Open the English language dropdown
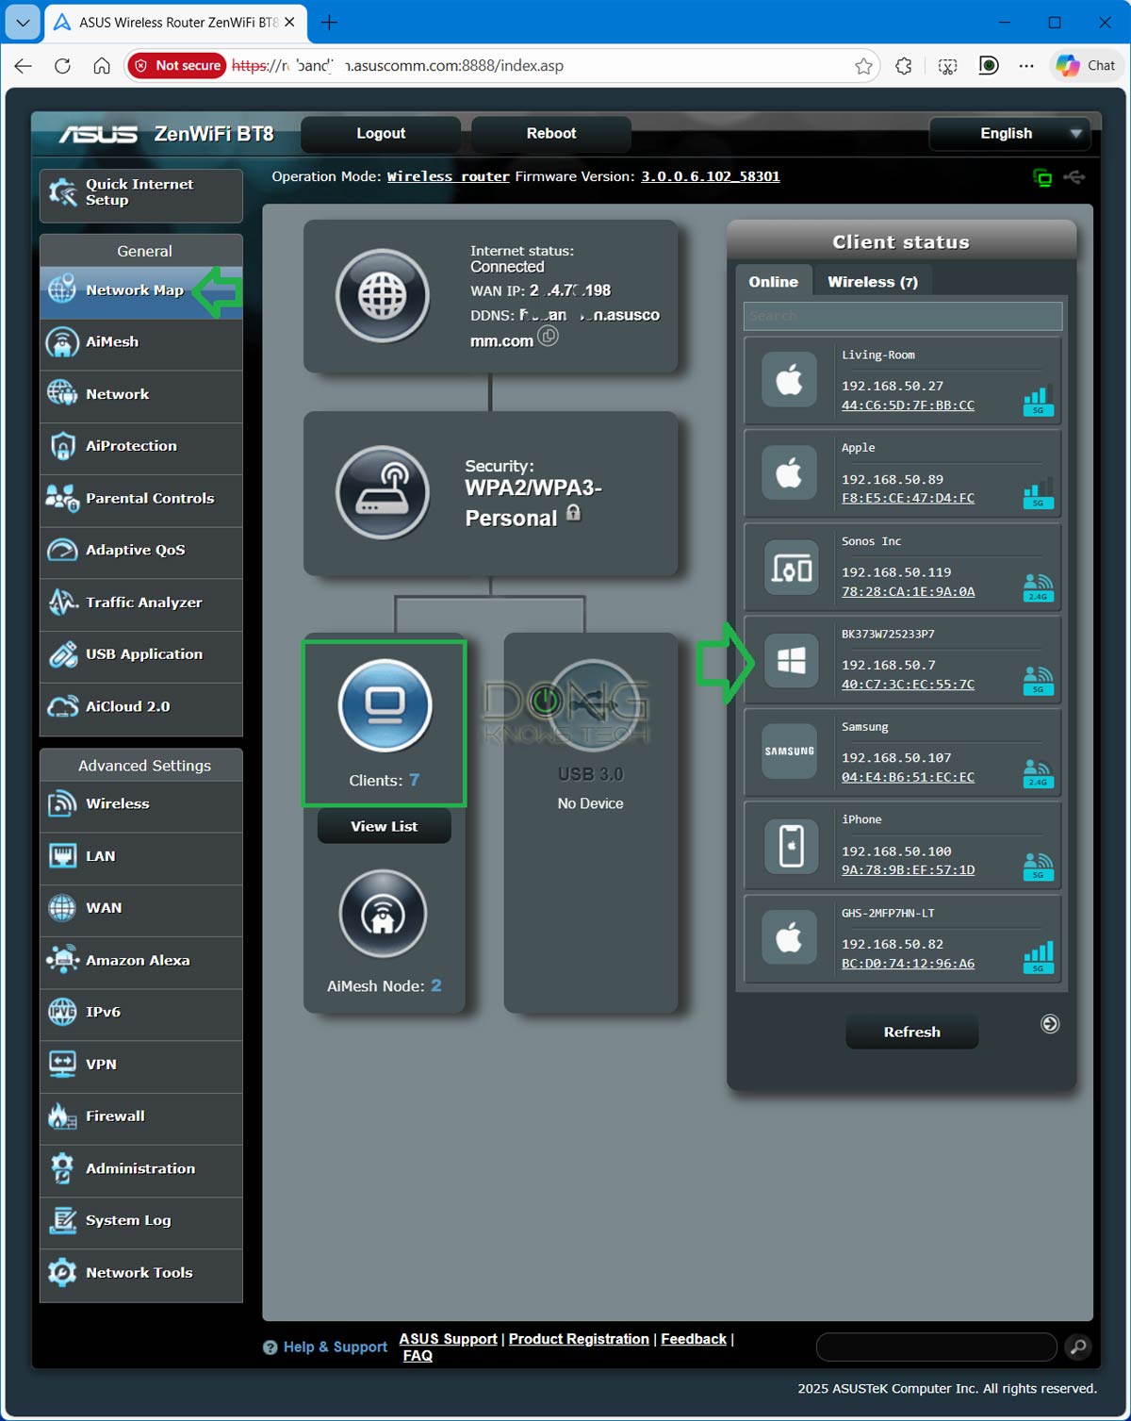 click(x=1008, y=133)
